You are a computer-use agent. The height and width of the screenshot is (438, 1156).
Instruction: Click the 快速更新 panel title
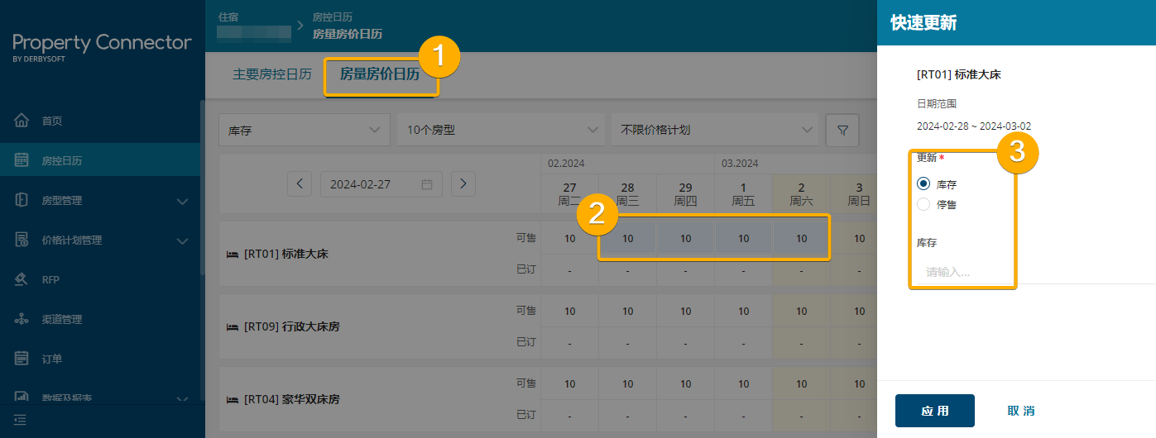click(923, 23)
